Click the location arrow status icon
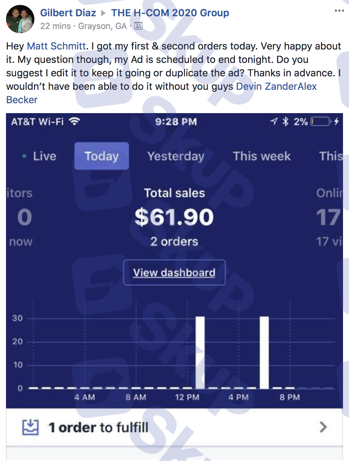The image size is (349, 461). click(x=274, y=122)
